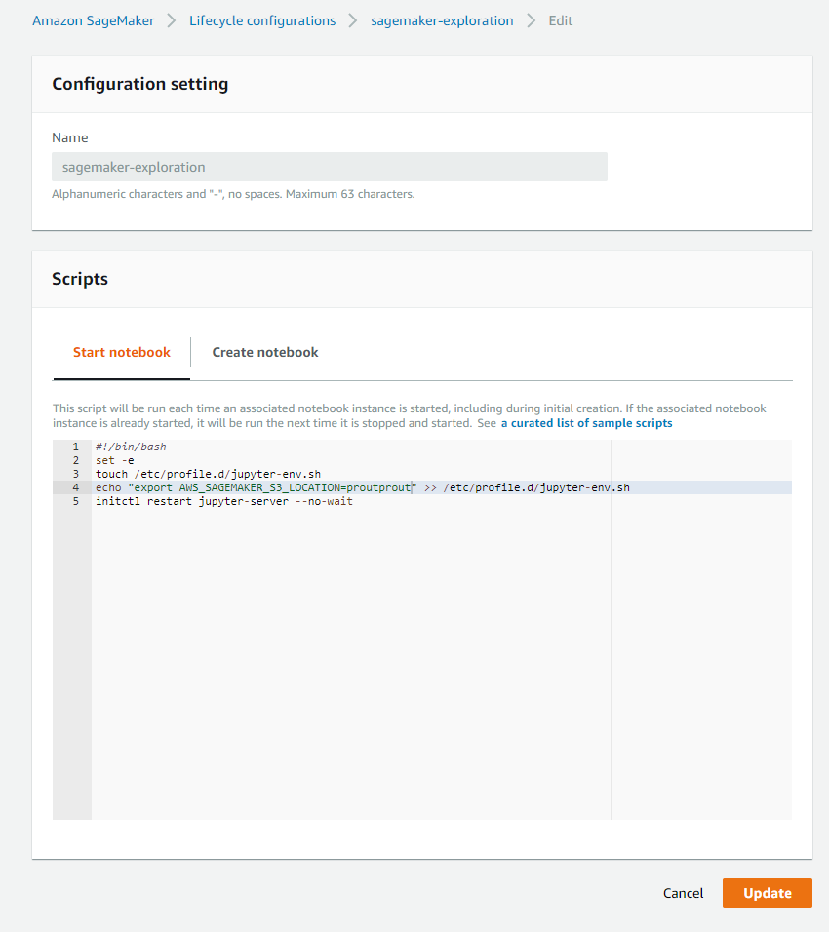Click empty area of script editor

coord(351,663)
